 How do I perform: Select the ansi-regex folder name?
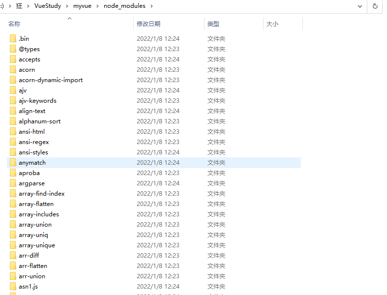(34, 142)
